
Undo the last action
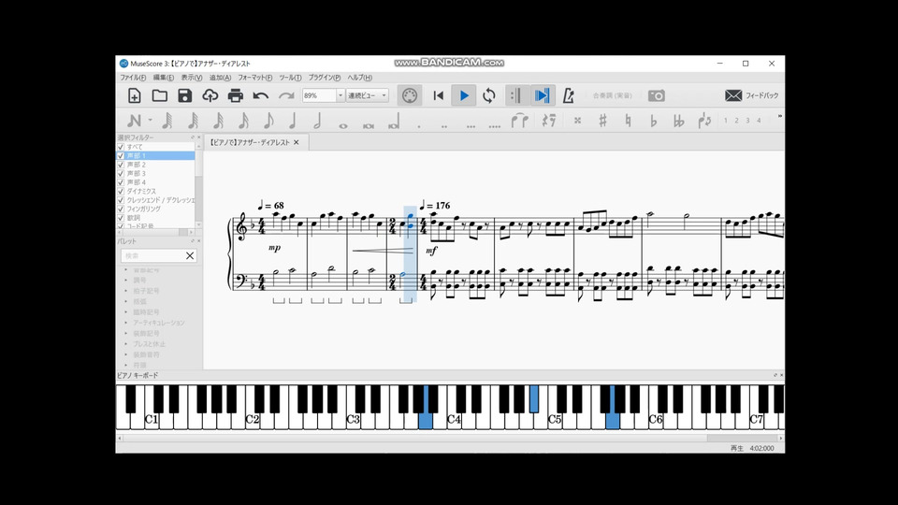261,95
